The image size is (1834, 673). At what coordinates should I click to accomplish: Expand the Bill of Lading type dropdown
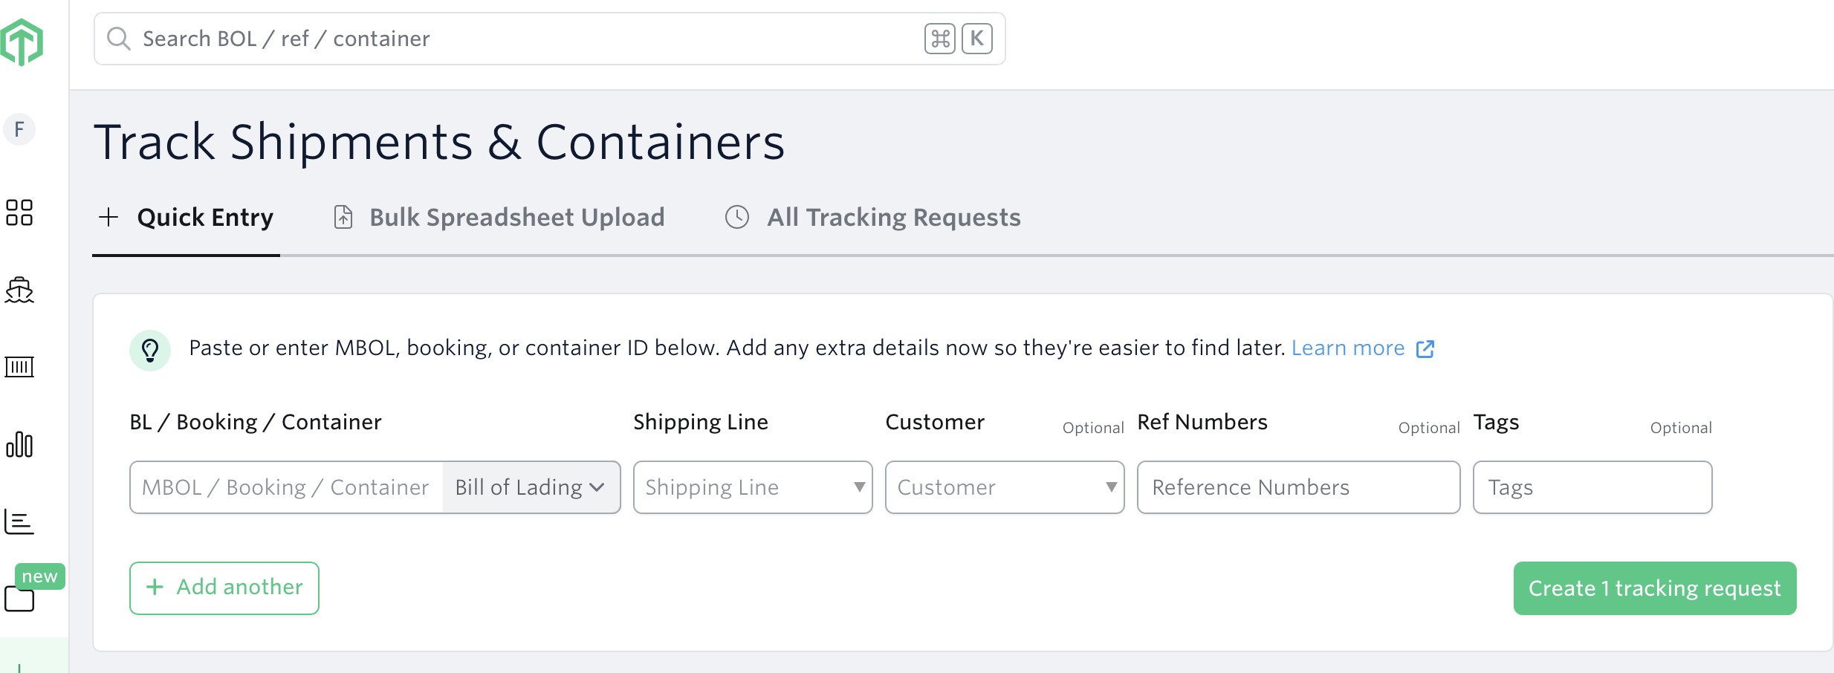click(x=531, y=487)
